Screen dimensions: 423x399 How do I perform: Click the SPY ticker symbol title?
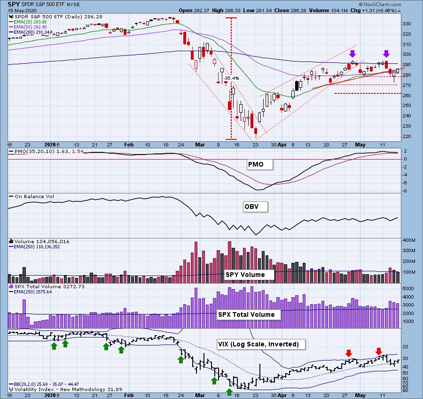tap(13, 4)
